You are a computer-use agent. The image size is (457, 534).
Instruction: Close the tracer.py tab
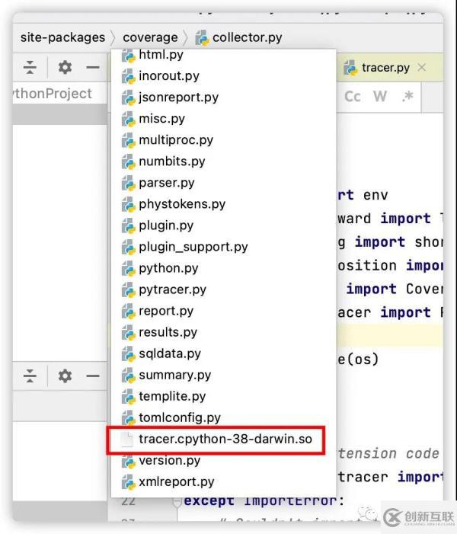tap(422, 67)
